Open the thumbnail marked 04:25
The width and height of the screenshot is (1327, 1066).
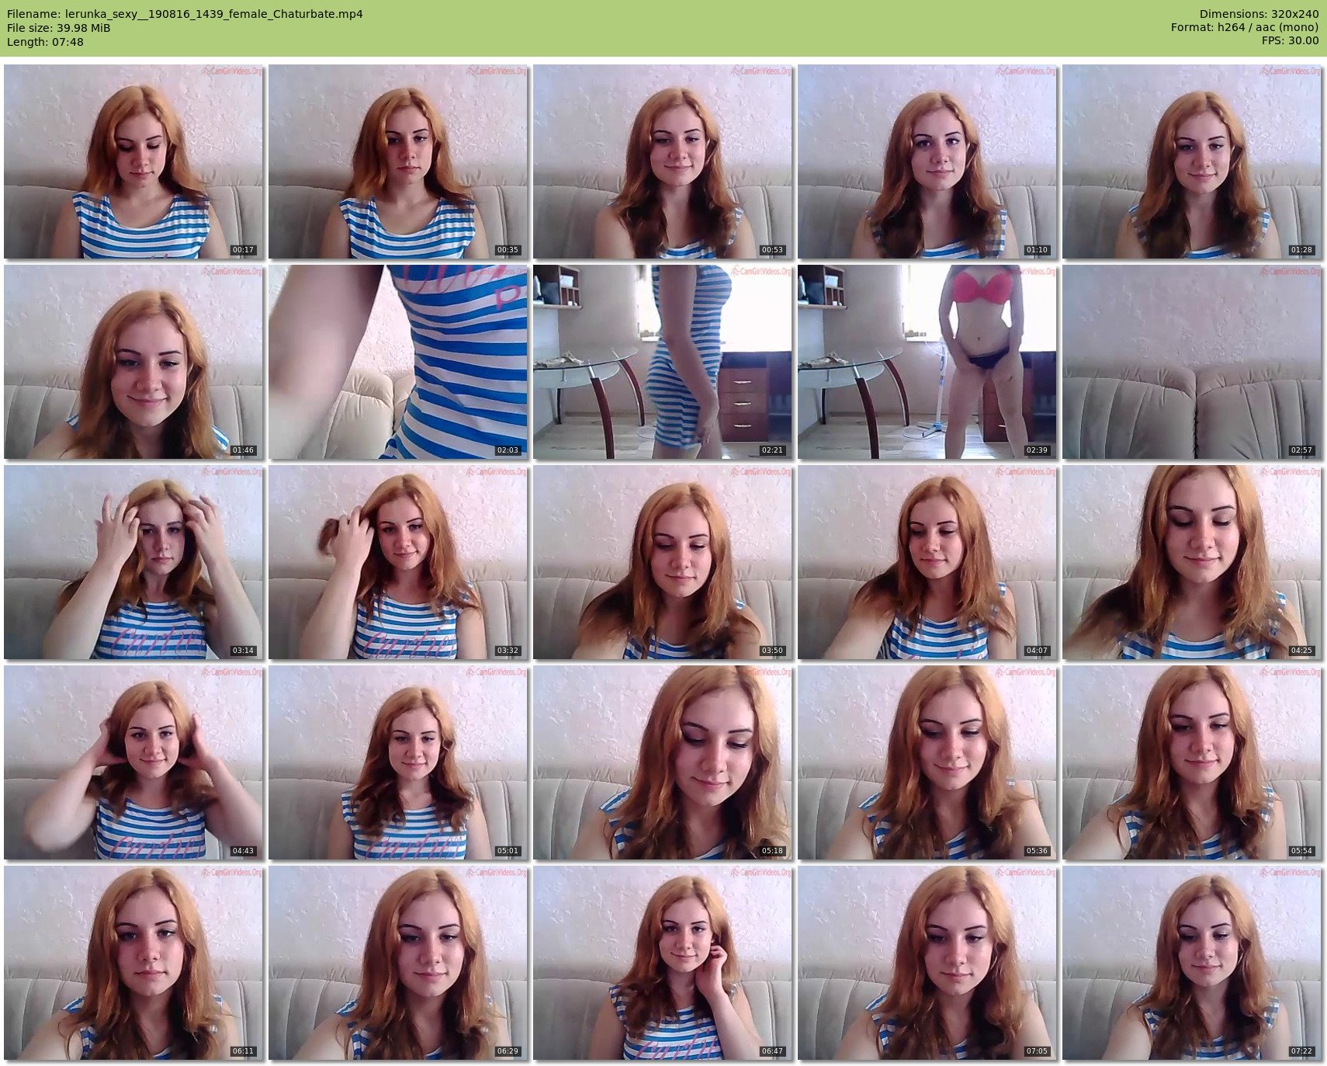(x=1192, y=562)
